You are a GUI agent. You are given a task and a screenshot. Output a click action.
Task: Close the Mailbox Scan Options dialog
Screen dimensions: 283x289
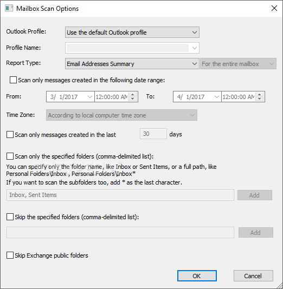274,8
